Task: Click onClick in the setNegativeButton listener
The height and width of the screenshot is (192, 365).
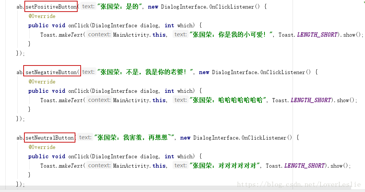Action: point(79,91)
